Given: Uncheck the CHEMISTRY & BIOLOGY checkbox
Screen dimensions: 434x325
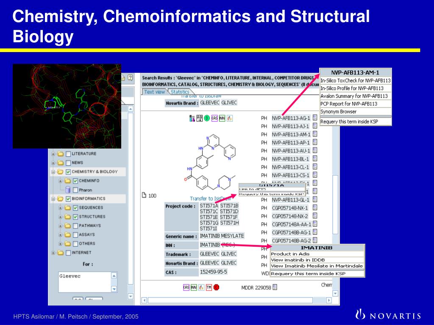Looking at the screenshot, I should (68, 172).
